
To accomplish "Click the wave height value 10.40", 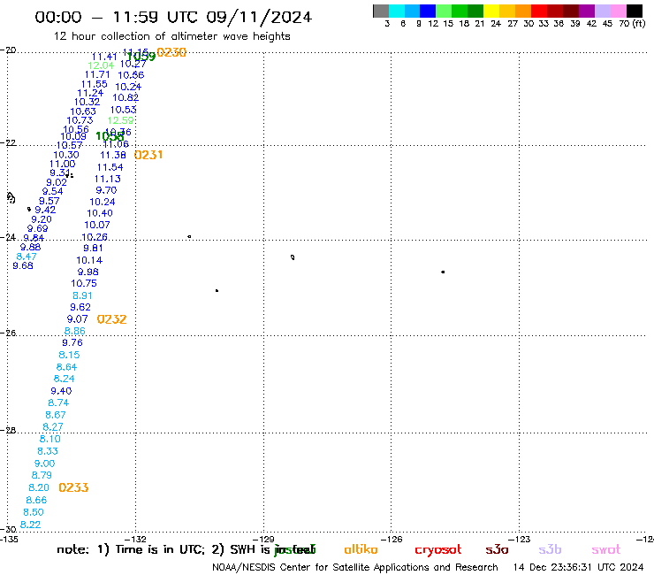I will [x=100, y=213].
